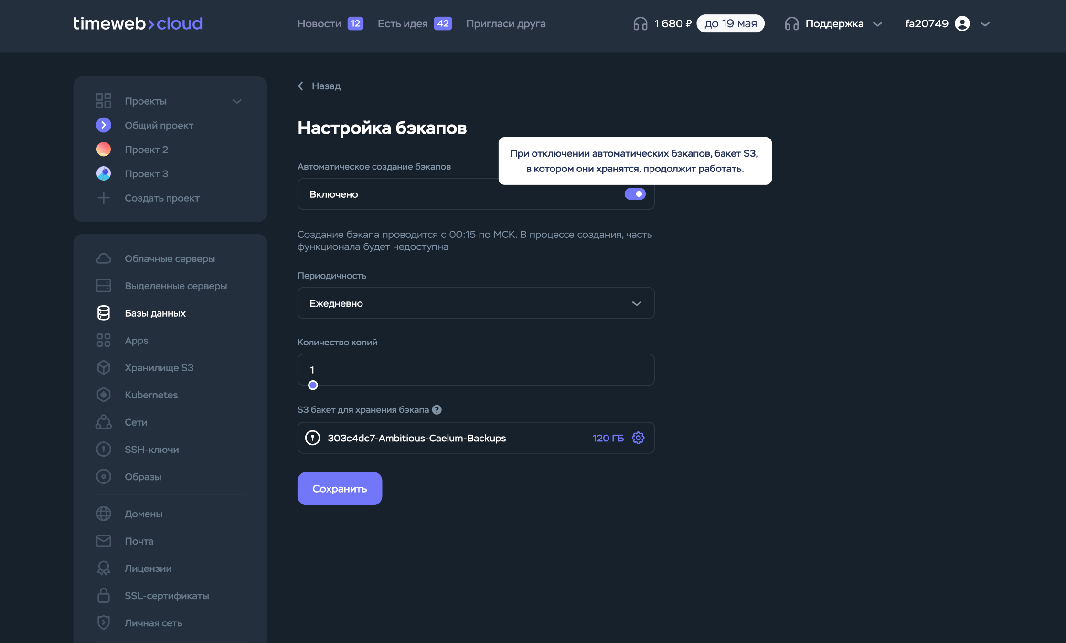Viewport: 1066px width, 643px height.
Task: Click the Количество копий input field
Action: click(x=476, y=369)
